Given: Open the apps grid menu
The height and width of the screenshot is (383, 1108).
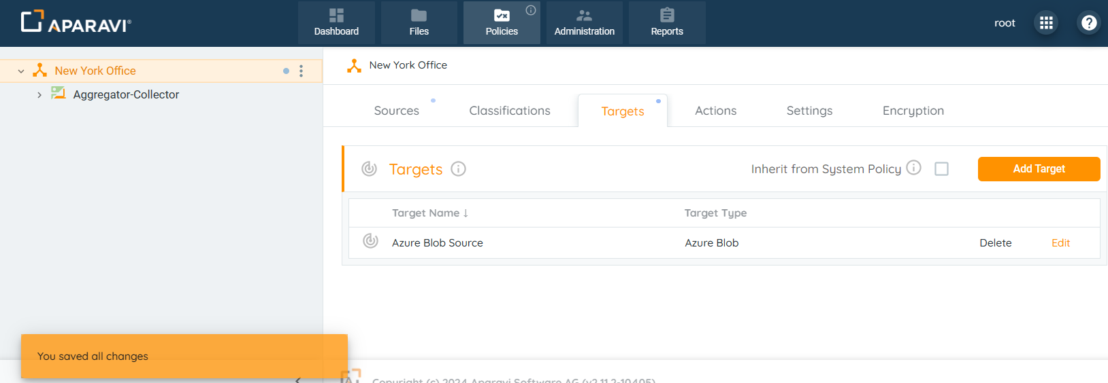Looking at the screenshot, I should [x=1046, y=23].
